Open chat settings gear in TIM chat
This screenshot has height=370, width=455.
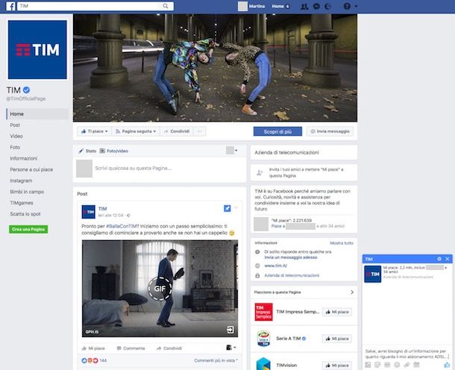pos(439,259)
